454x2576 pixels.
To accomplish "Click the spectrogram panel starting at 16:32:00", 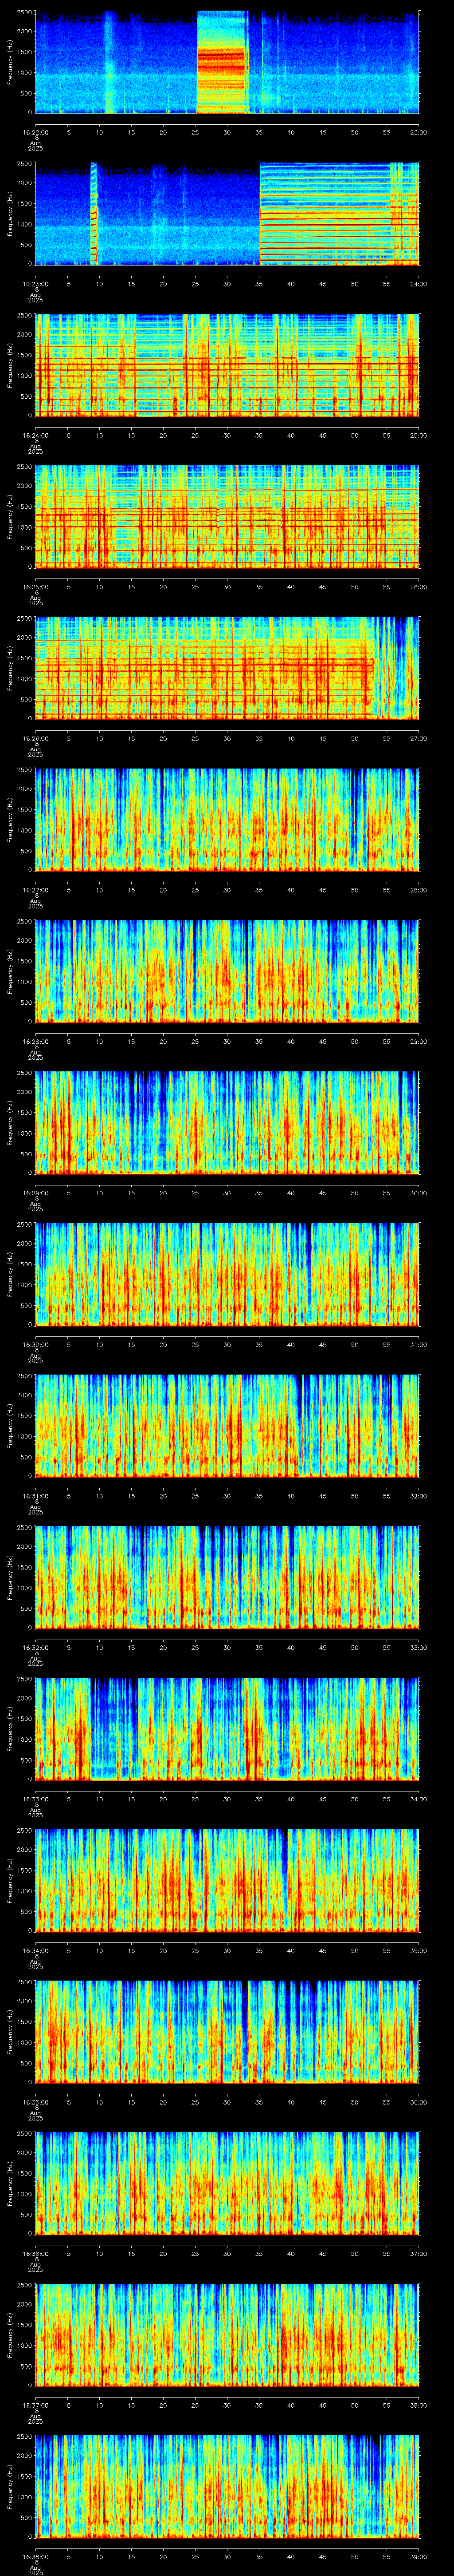I will click(227, 1577).
